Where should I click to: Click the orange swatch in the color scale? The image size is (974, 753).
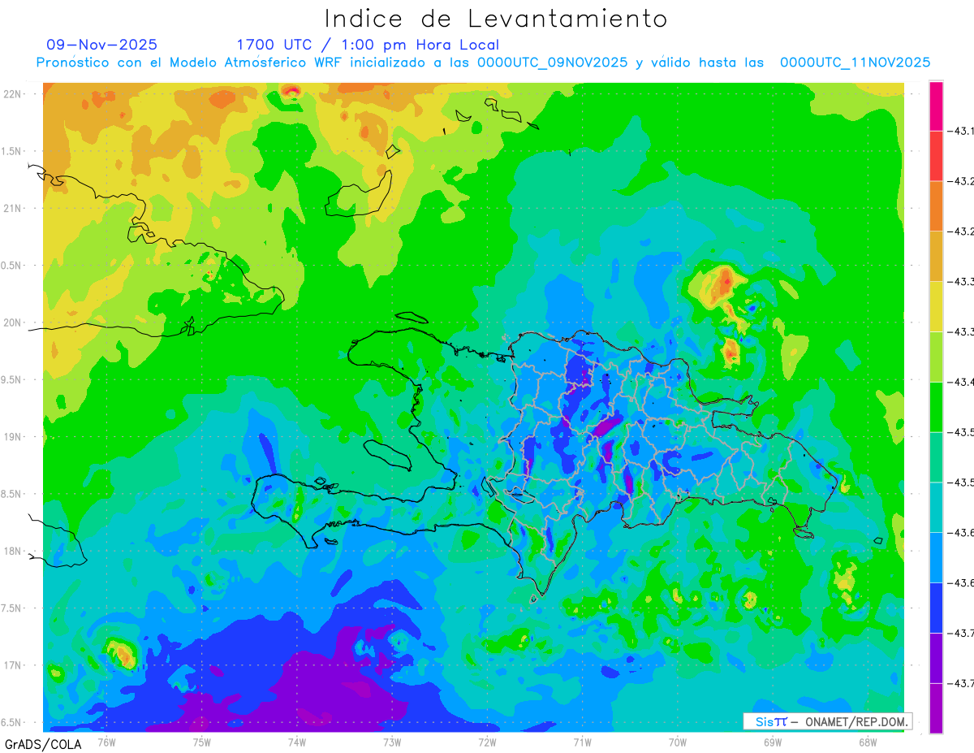(x=936, y=206)
